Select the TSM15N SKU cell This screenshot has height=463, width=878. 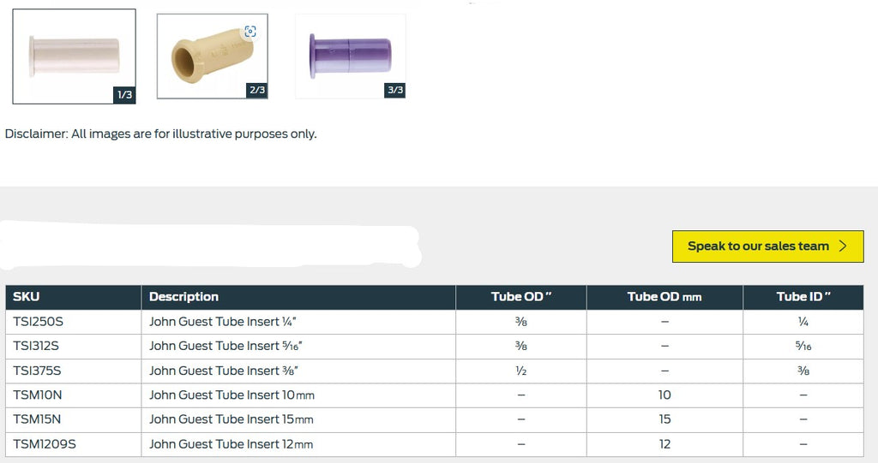[74, 419]
